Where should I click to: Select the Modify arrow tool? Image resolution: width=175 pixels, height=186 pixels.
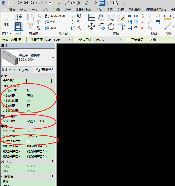pyautogui.click(x=6, y=17)
